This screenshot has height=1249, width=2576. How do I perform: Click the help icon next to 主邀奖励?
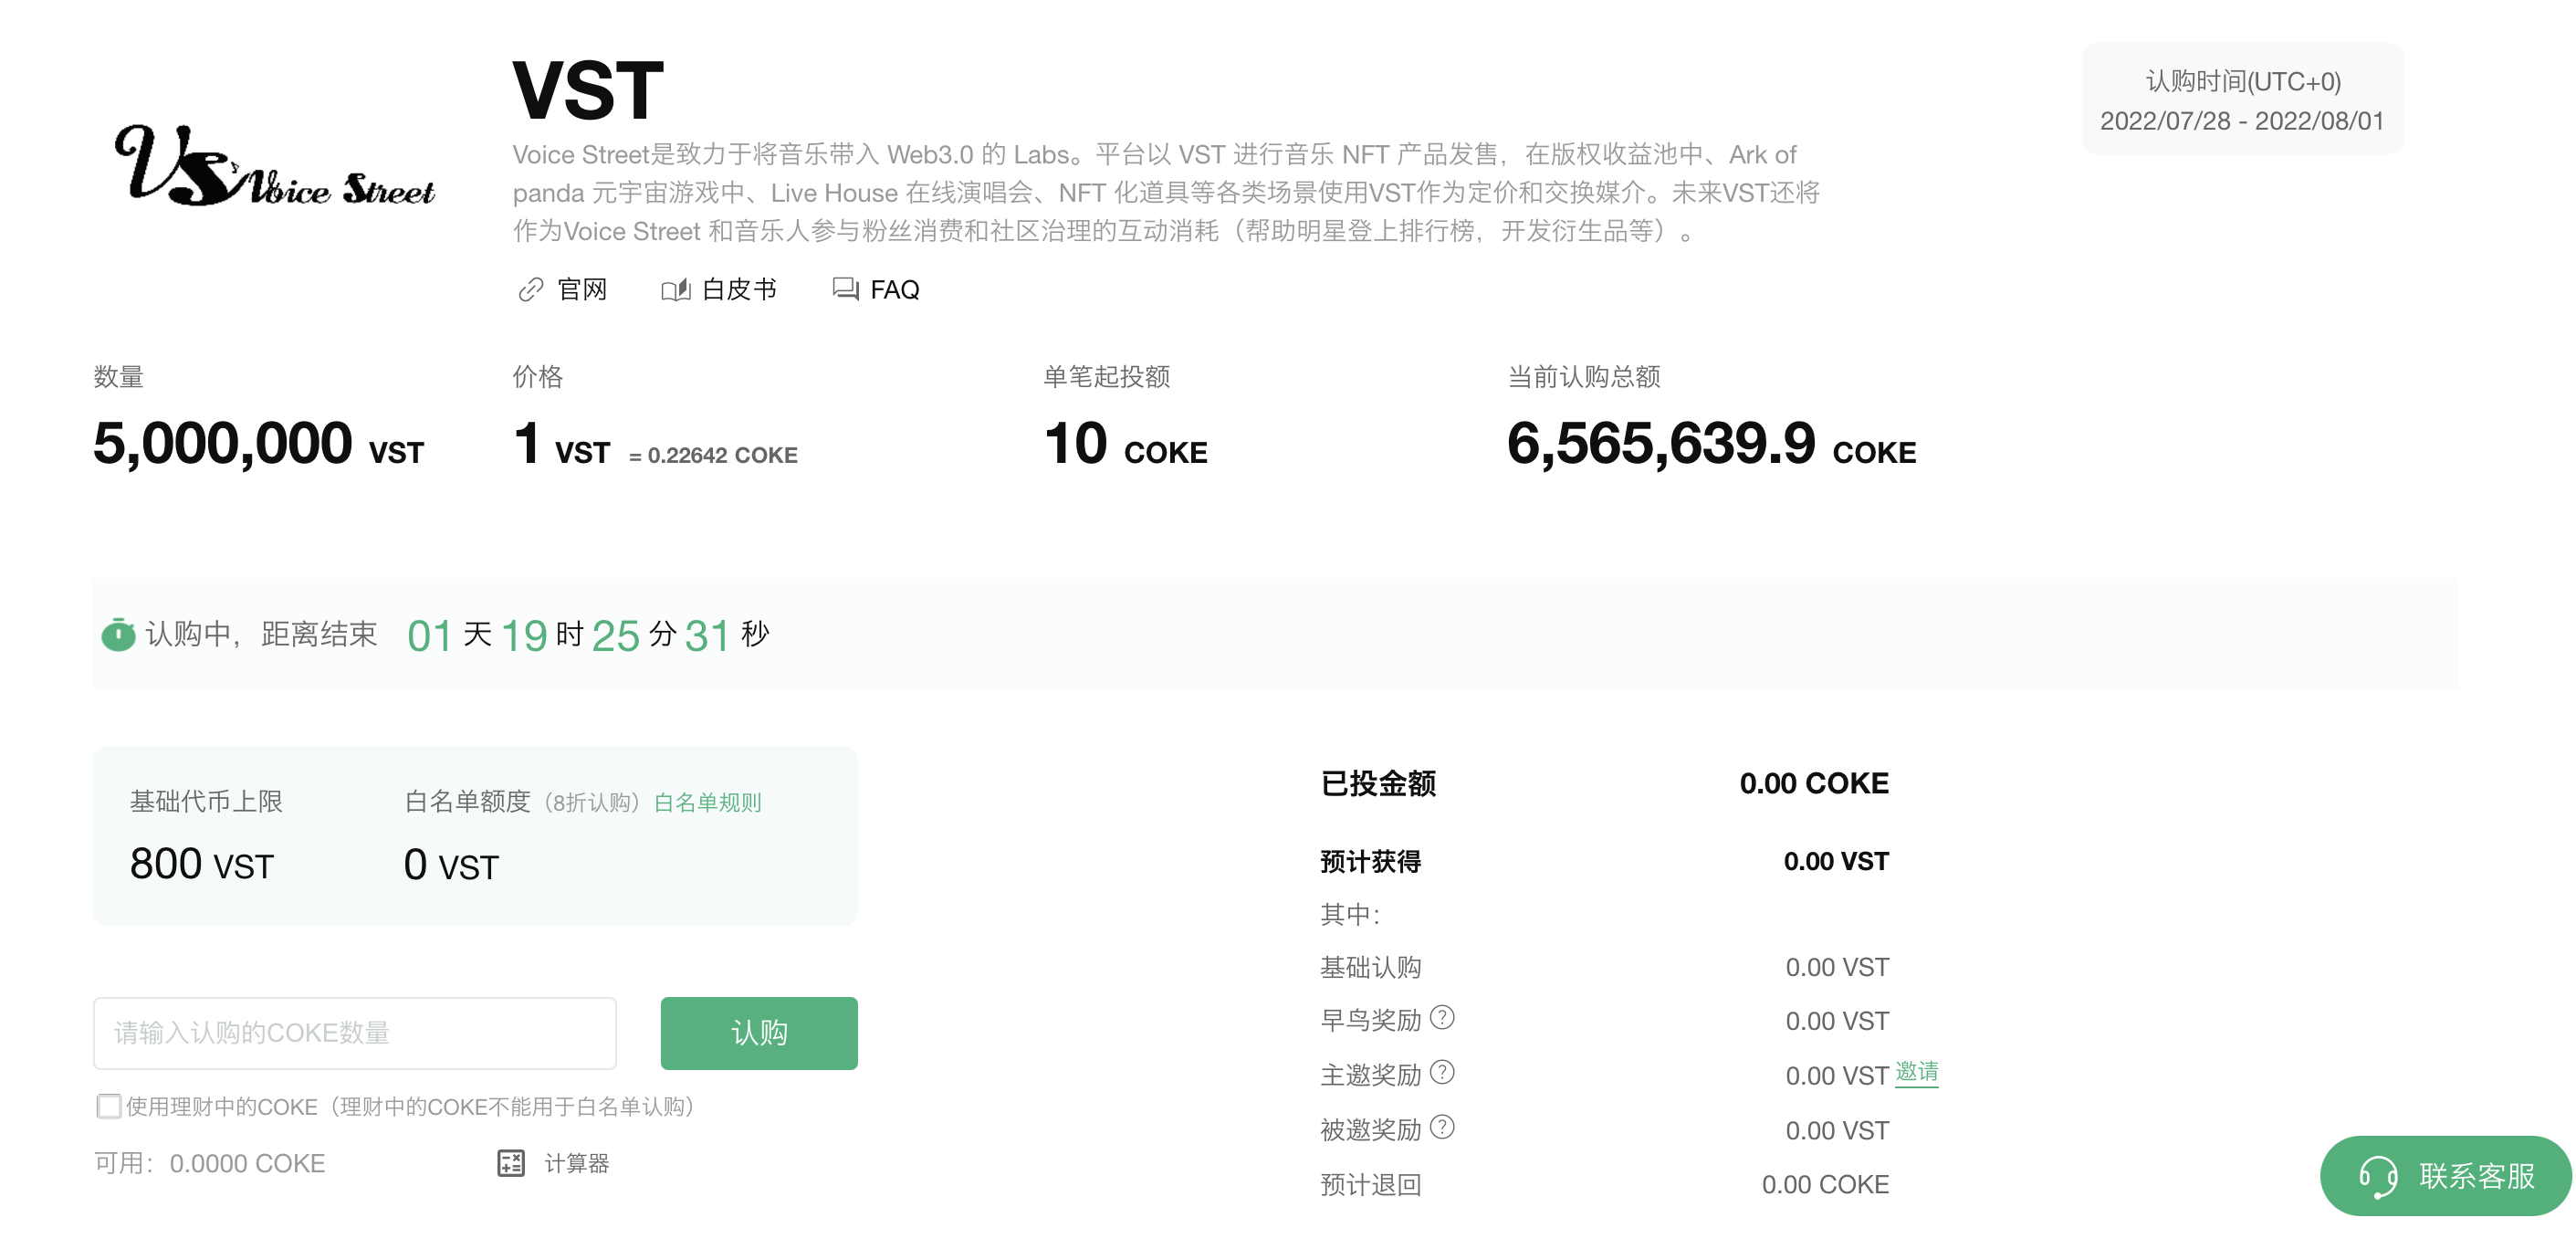coord(1442,1073)
